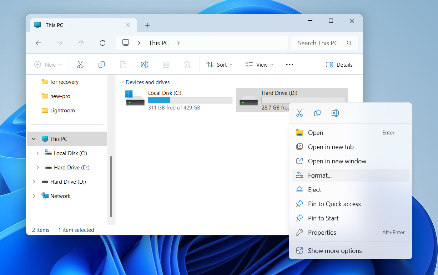Click the Cut icon in the context menu
Screen dimensions: 438x275
pyautogui.click(x=299, y=113)
